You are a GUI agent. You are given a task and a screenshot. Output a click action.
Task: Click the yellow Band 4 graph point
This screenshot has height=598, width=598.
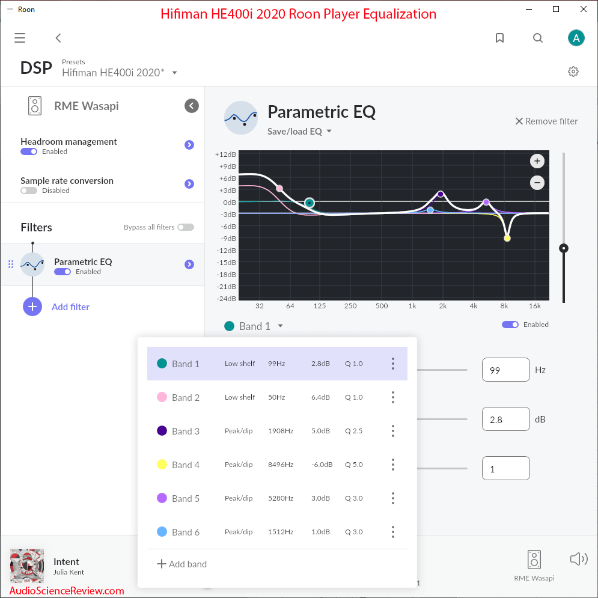pos(507,239)
